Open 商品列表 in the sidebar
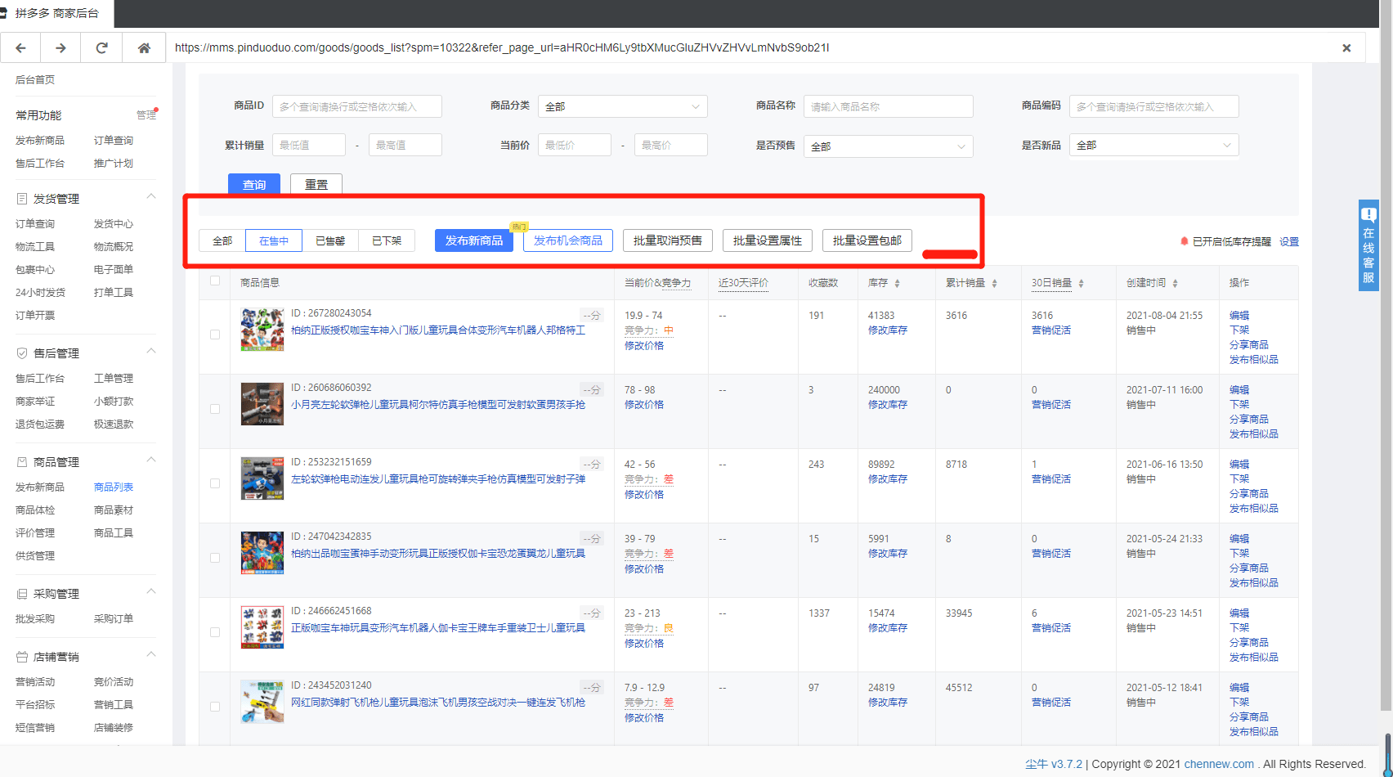1393x777 pixels. tap(114, 487)
